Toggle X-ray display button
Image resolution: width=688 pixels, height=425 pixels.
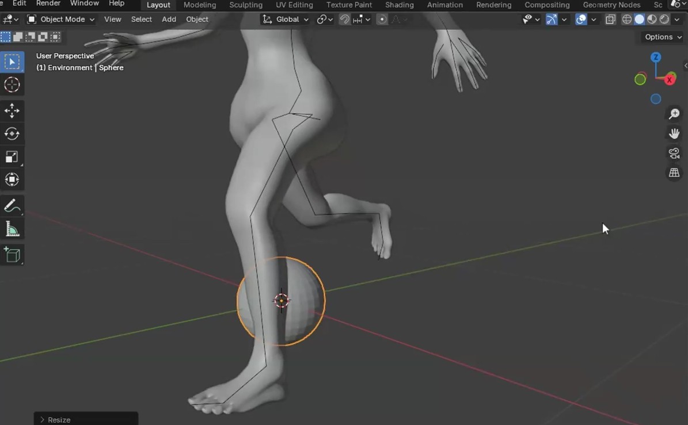click(610, 20)
